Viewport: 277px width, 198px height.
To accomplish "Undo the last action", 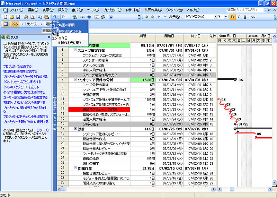I will [x=55, y=17].
